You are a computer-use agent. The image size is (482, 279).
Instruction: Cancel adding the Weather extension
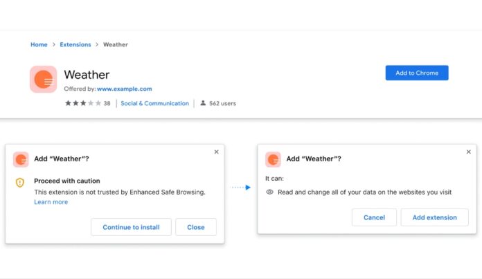tap(374, 217)
